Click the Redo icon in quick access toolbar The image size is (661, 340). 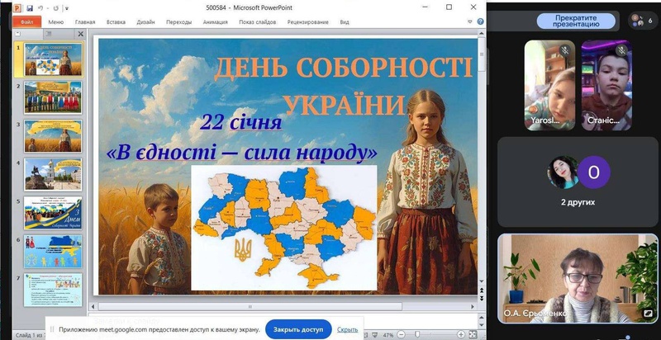55,7
